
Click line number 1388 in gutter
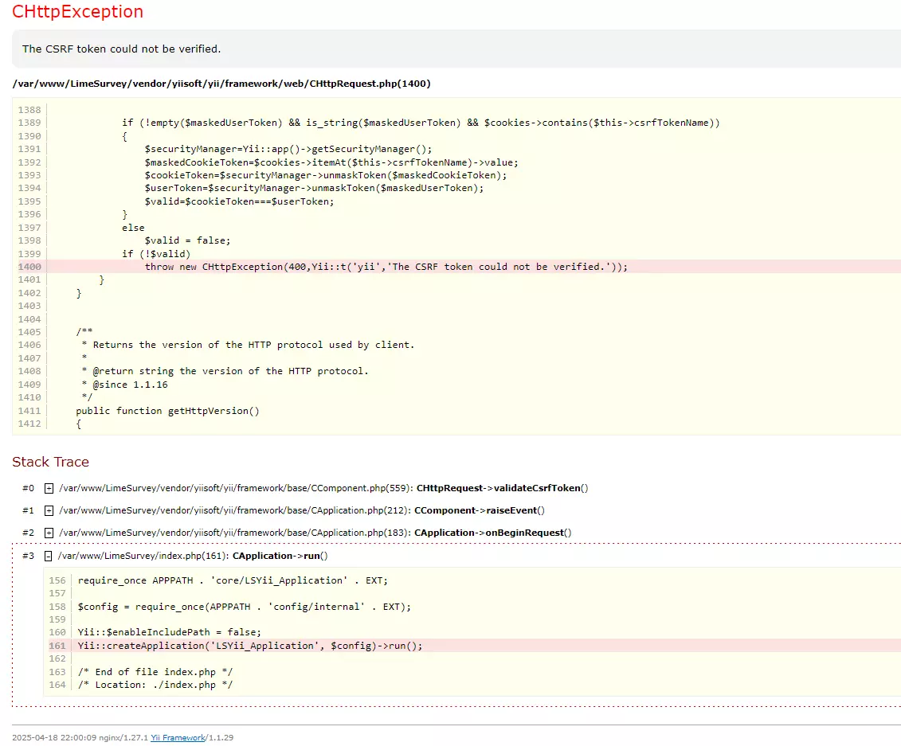(x=29, y=110)
